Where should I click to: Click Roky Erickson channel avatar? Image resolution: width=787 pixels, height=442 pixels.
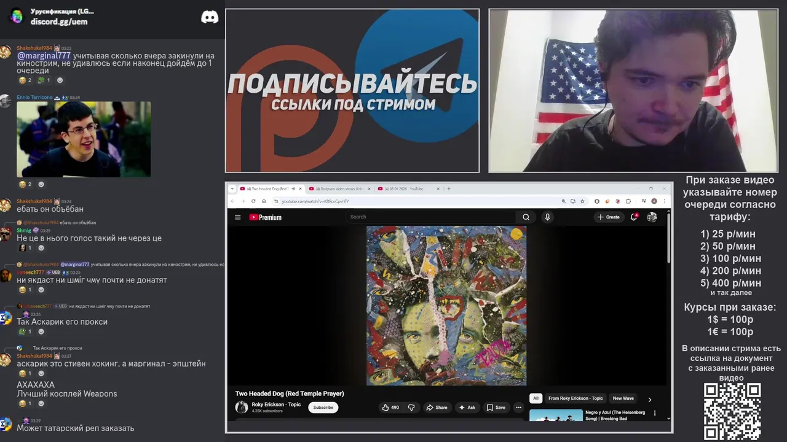tap(242, 407)
